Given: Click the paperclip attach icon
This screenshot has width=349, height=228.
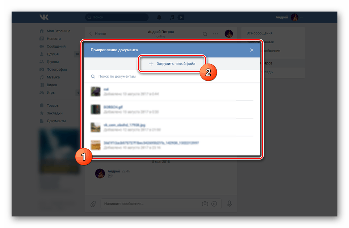Looking at the screenshot, I should pyautogui.click(x=93, y=204).
